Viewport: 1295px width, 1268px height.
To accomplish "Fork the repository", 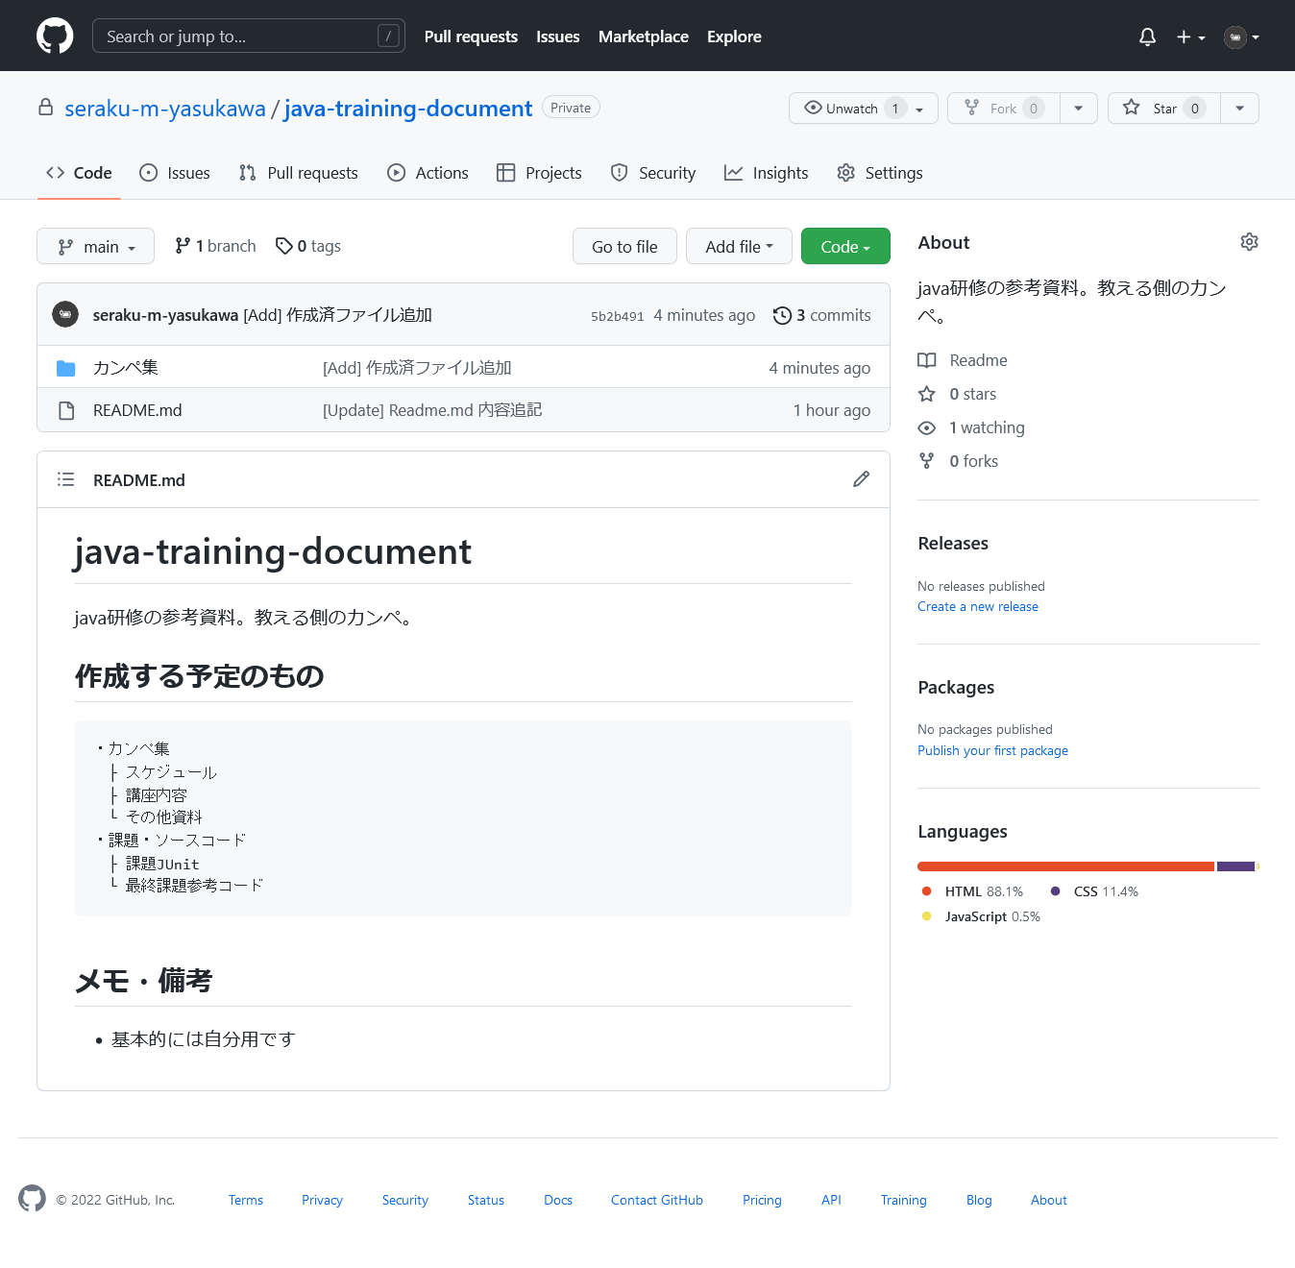I will (1004, 109).
